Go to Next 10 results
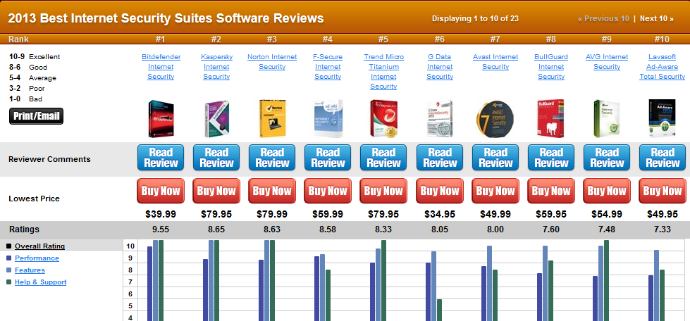Image resolution: width=690 pixels, height=321 pixels. (657, 18)
